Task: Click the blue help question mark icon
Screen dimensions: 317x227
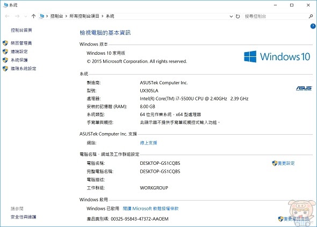Action: coord(313,26)
